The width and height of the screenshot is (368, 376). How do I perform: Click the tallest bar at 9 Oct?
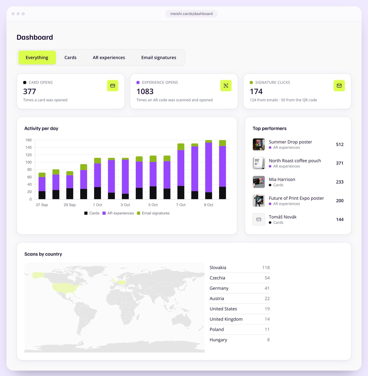click(x=209, y=169)
